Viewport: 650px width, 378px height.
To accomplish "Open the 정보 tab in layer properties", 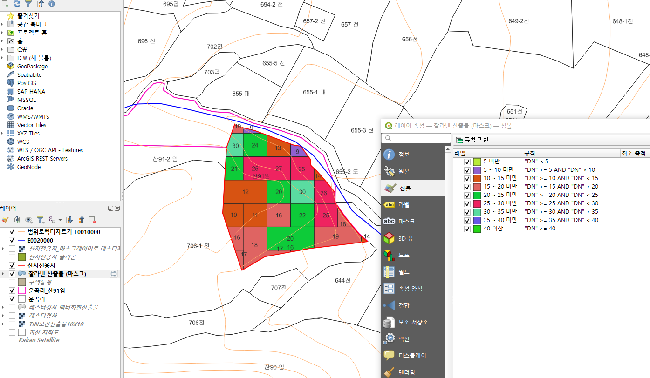I will point(412,155).
